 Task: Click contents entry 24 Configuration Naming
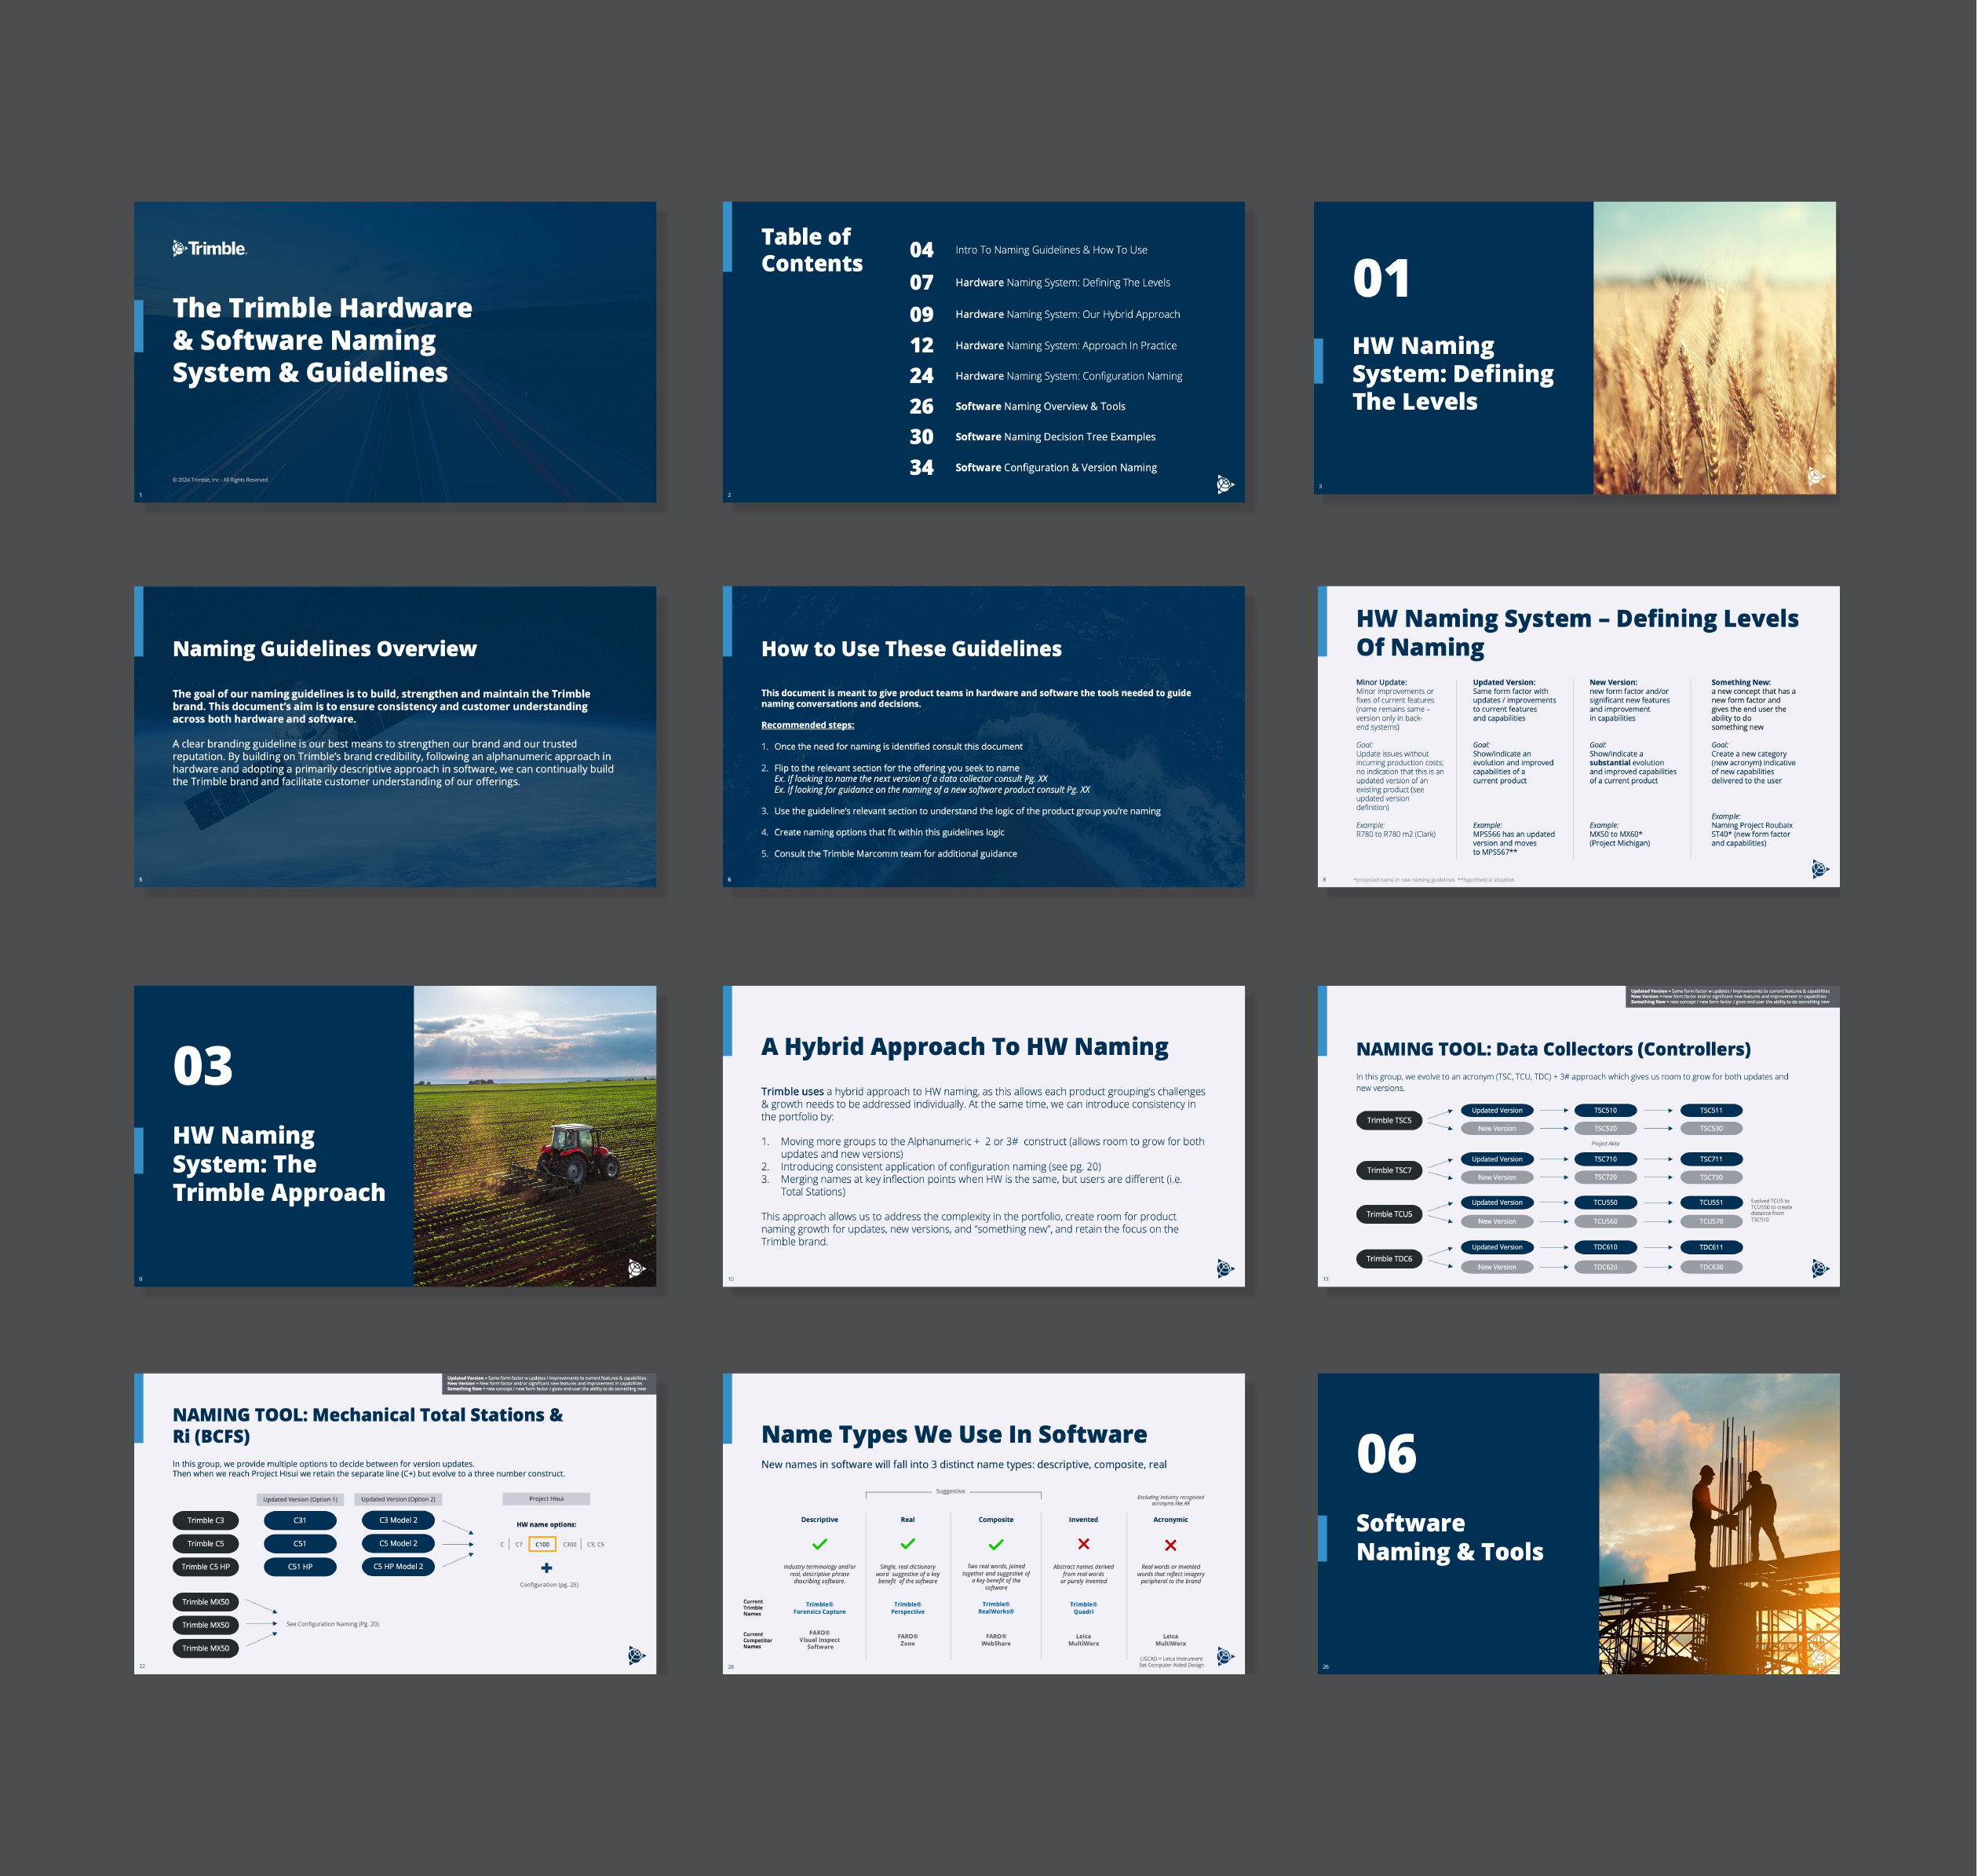coord(1046,376)
